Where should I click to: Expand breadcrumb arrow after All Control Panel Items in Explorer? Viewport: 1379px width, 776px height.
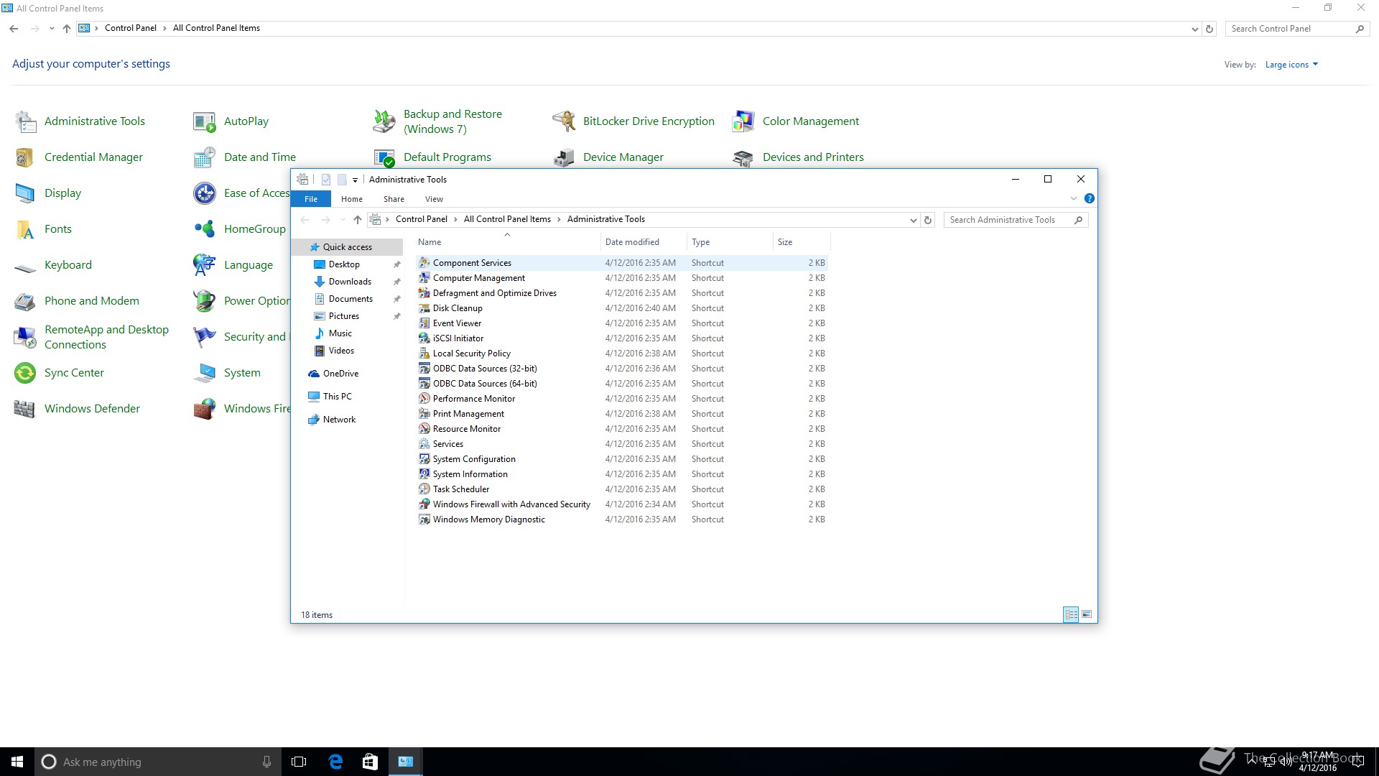[559, 220]
